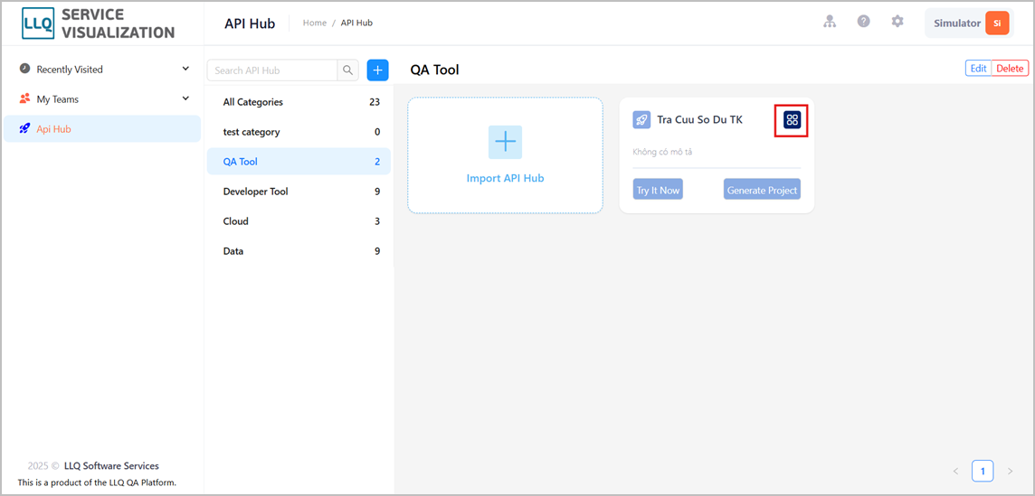The image size is (1035, 496).
Task: Open the Simulator user account menu
Action: click(x=969, y=23)
